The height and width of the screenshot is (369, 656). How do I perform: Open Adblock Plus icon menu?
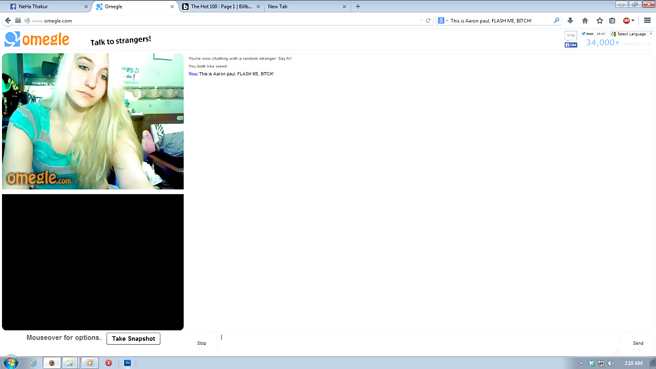(628, 20)
